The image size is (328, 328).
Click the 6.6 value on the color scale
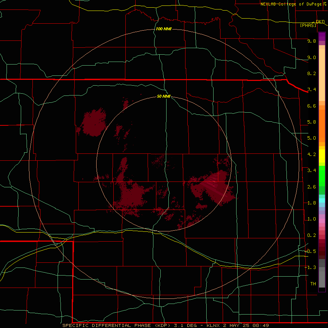point(312,106)
